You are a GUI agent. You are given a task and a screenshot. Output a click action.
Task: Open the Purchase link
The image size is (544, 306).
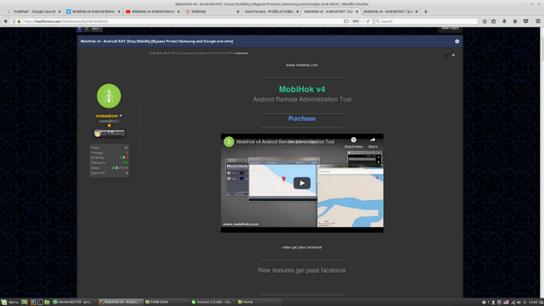coord(302,118)
